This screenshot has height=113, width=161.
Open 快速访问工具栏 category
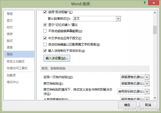[17, 68]
